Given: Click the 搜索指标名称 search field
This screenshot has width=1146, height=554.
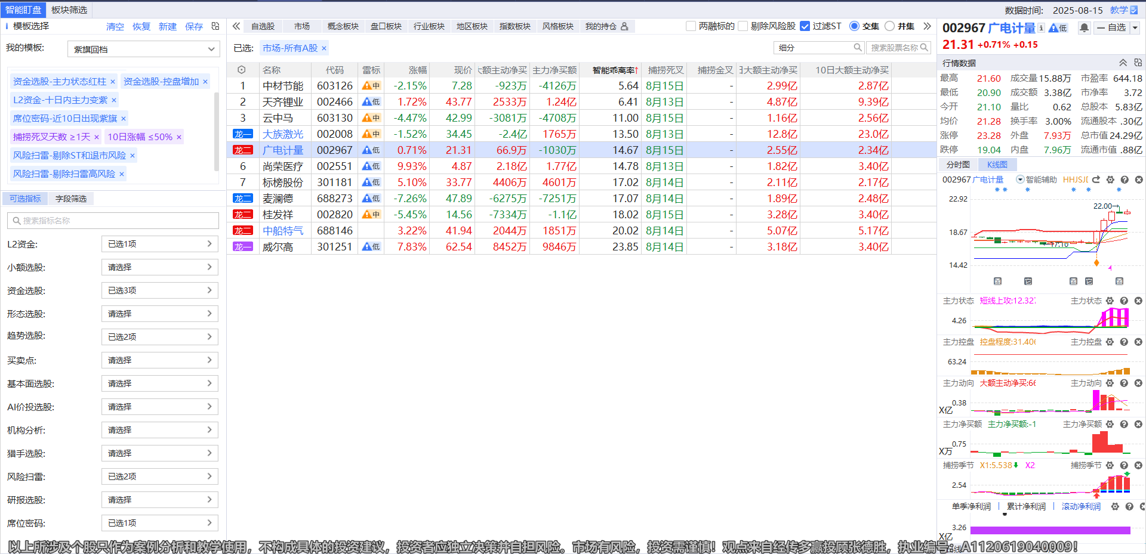Looking at the screenshot, I should click(x=113, y=221).
